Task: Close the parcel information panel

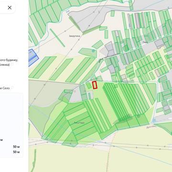Action: tap(10, 8)
